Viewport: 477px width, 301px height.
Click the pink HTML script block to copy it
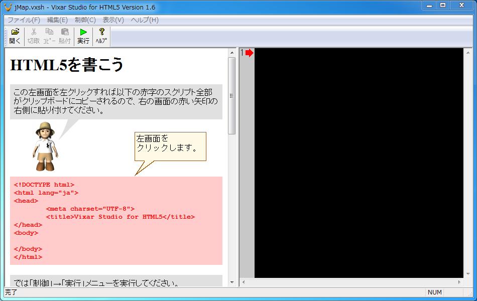[115, 221]
